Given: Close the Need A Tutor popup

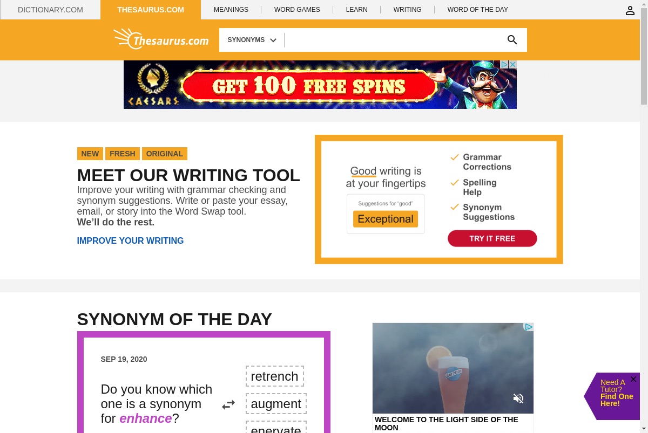Looking at the screenshot, I should pyautogui.click(x=633, y=380).
